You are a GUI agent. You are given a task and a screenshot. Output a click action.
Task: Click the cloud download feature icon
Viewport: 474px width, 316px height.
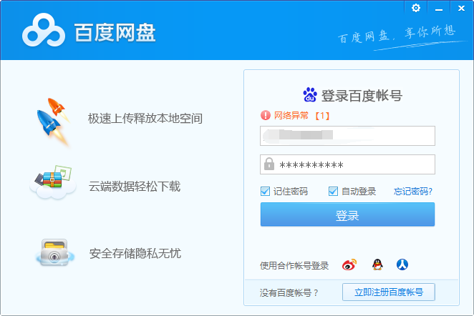pyautogui.click(x=53, y=182)
